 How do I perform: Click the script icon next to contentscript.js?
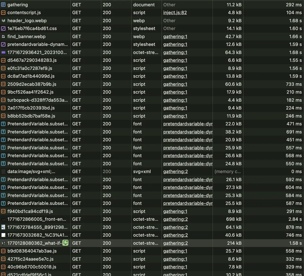click(x=3, y=13)
